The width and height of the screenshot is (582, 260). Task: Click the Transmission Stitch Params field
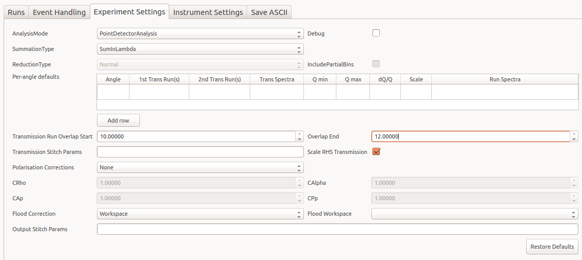pyautogui.click(x=200, y=152)
